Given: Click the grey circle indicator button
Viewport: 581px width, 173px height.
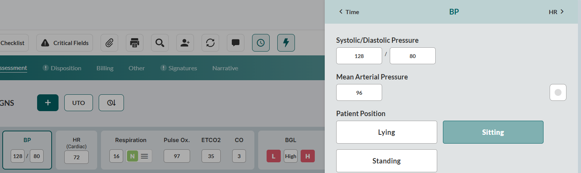Looking at the screenshot, I should 558,92.
